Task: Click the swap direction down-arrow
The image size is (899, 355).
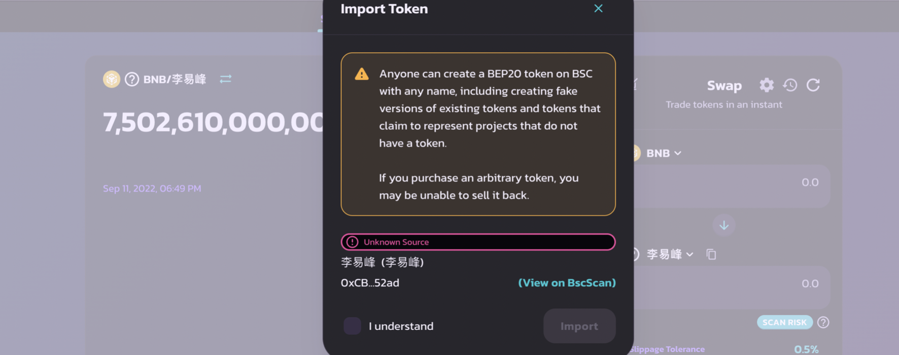Action: click(724, 225)
